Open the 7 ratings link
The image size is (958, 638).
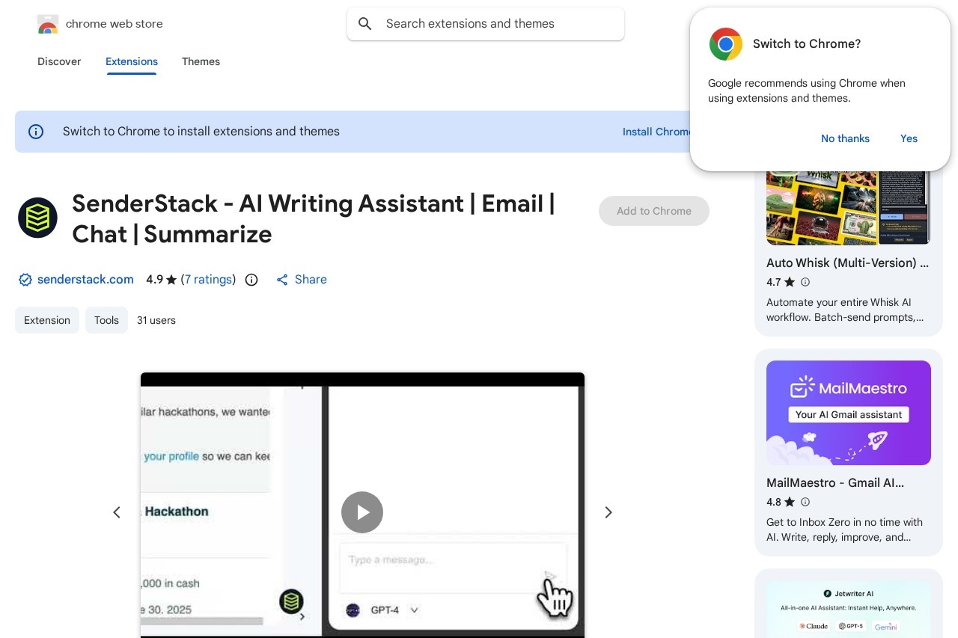[208, 280]
